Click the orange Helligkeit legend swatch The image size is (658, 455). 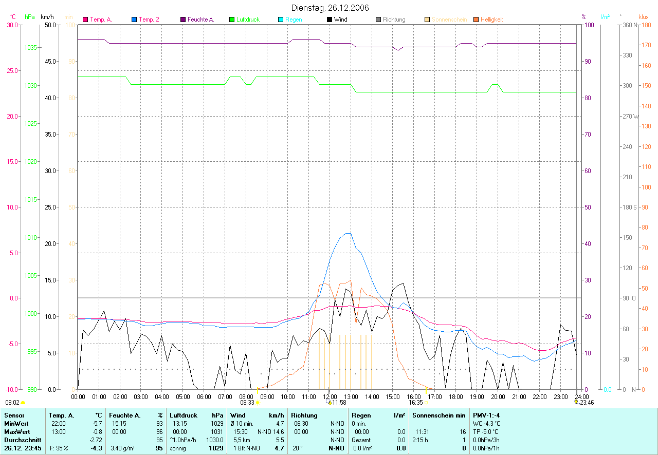tap(476, 20)
